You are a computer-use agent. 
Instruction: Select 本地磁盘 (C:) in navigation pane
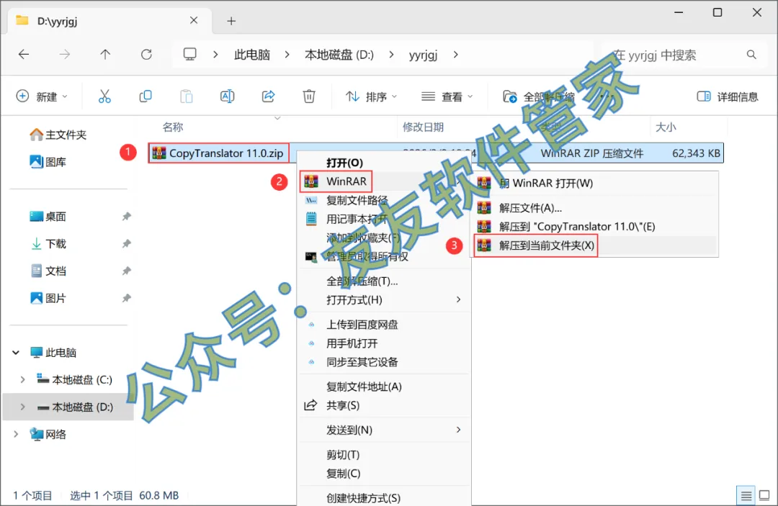click(74, 379)
